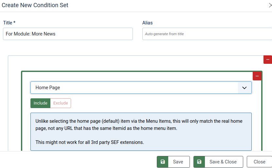Image resolution: width=272 pixels, height=168 pixels.
Task: Focus the Title field containing For Module: More News
Action: pyautogui.click(x=68, y=34)
